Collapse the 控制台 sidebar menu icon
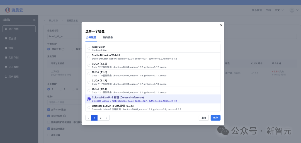Viewport: 301px width, 143px height. (34, 20)
